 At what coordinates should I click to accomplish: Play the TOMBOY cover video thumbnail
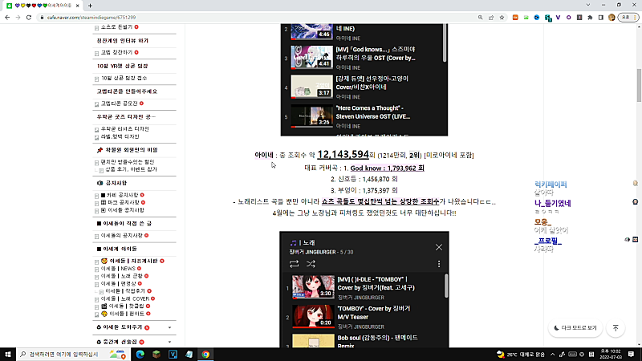[x=313, y=286]
